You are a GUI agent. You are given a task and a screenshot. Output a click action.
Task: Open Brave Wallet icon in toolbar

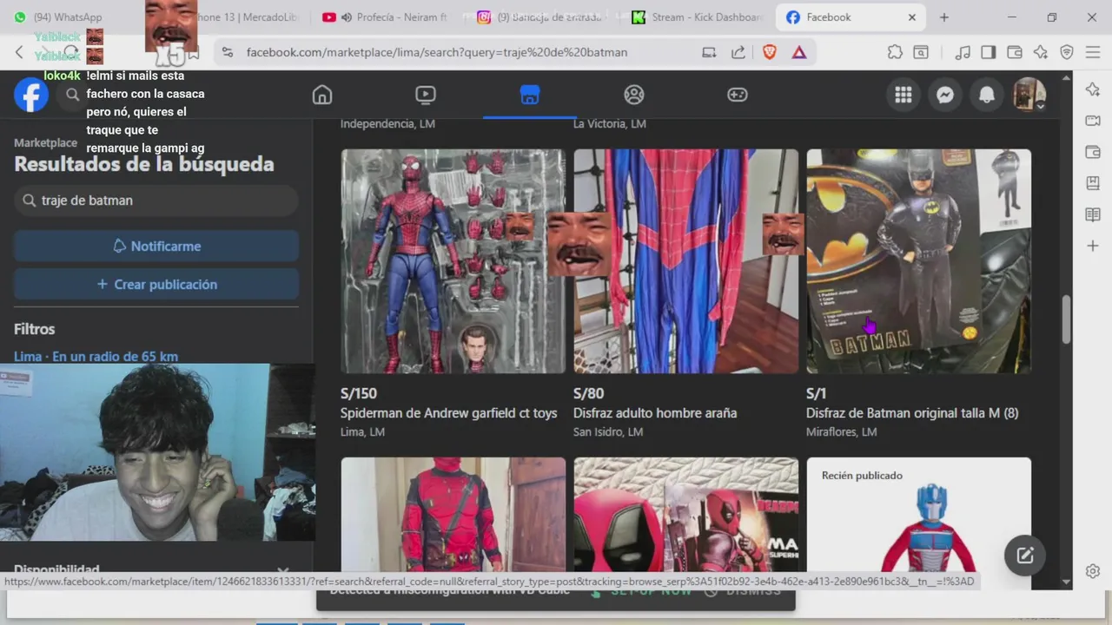[x=1015, y=52]
